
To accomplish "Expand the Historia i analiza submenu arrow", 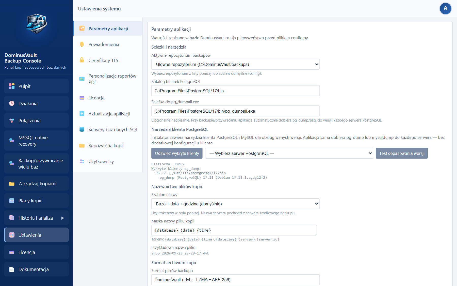I will pos(63,218).
